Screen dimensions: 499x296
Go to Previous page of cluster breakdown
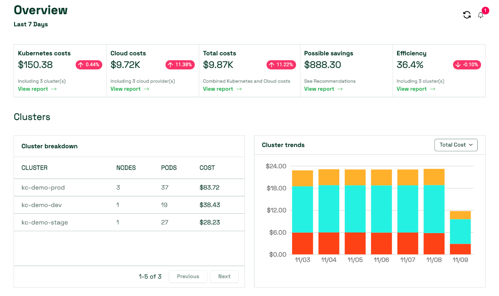[x=188, y=277]
